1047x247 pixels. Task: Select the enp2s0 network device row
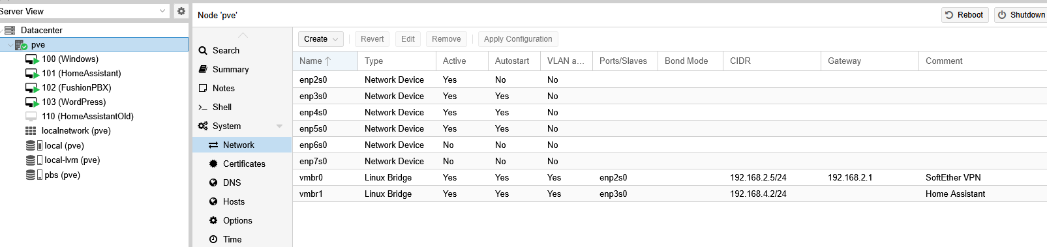click(x=670, y=80)
